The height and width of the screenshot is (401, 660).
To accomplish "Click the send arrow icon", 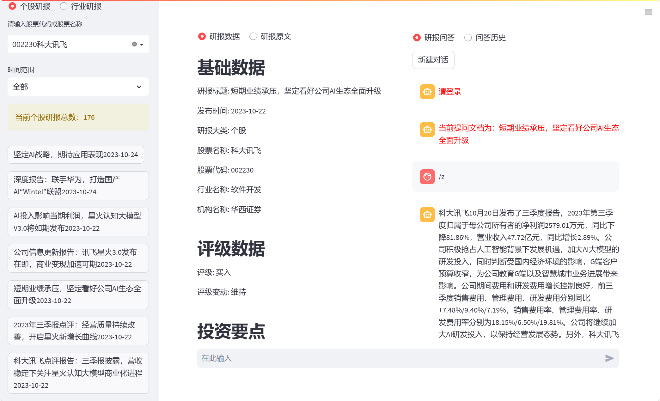I will (609, 358).
